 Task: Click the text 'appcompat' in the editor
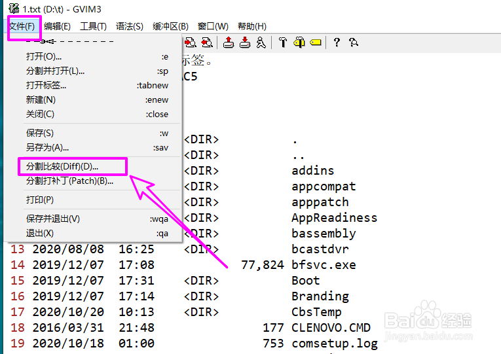coord(324,186)
